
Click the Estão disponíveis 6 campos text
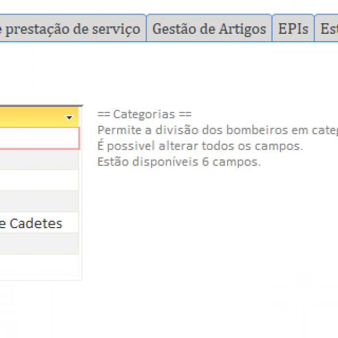179,162
